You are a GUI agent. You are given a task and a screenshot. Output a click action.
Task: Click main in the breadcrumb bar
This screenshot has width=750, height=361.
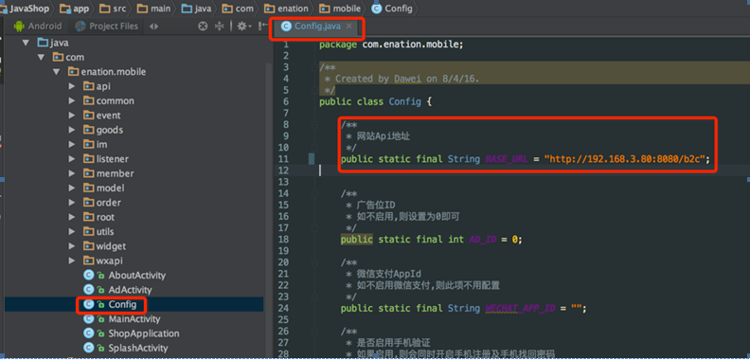pyautogui.click(x=153, y=9)
